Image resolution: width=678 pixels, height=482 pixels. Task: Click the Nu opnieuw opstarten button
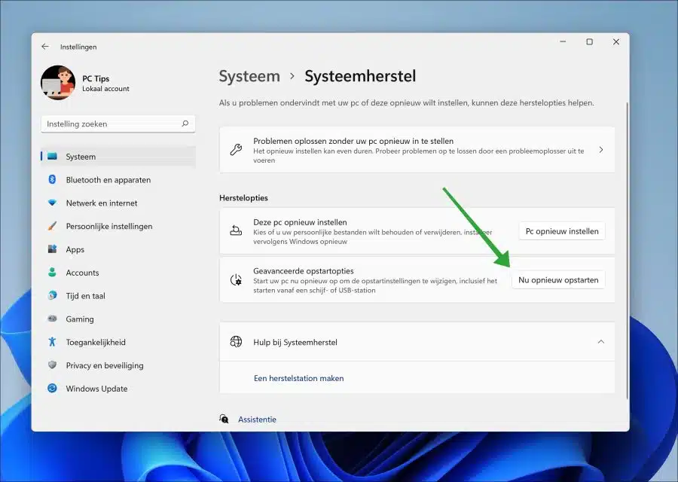click(x=558, y=280)
